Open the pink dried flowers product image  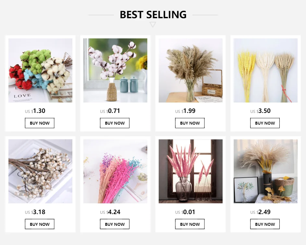[115, 171]
